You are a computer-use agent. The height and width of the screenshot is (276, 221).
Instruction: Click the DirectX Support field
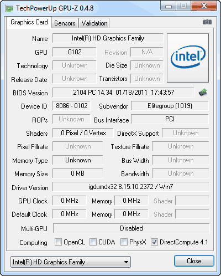click(186, 133)
